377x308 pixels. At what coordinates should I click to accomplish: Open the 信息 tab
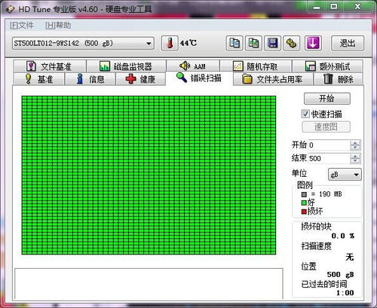(x=90, y=79)
